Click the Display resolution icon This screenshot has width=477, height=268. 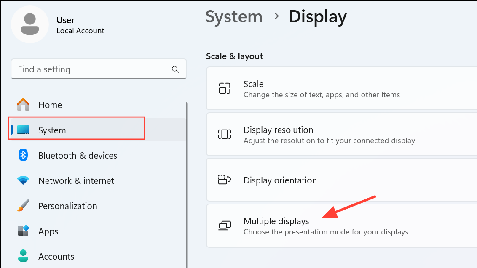225,135
